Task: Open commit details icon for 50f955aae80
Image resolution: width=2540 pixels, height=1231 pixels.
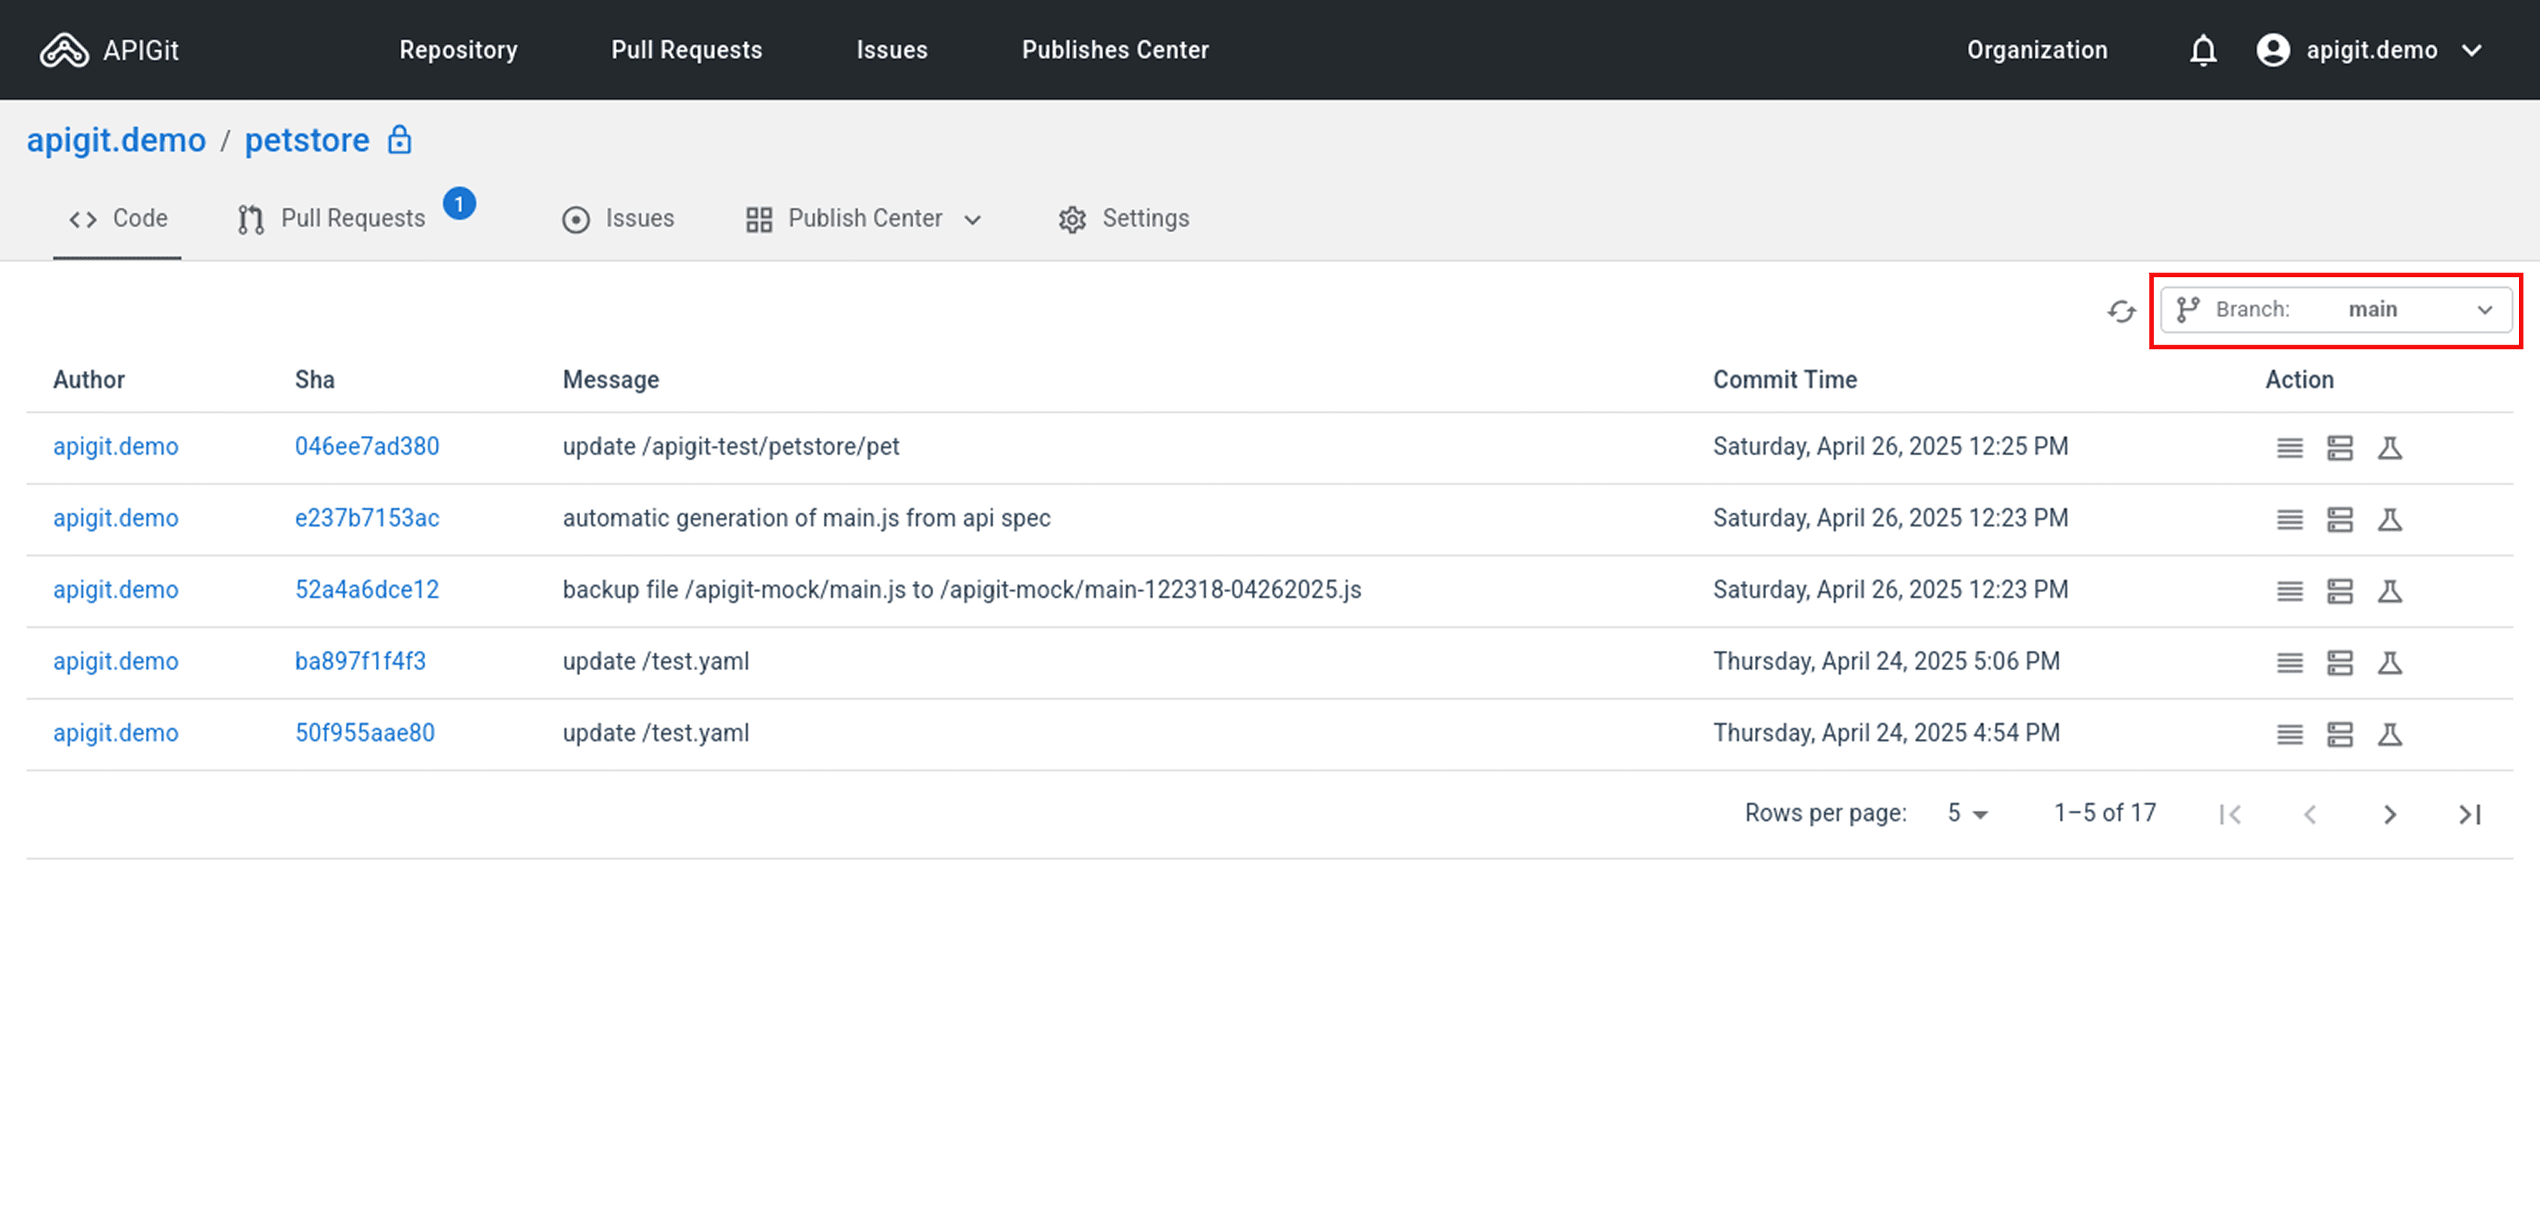Action: pyautogui.click(x=2289, y=735)
